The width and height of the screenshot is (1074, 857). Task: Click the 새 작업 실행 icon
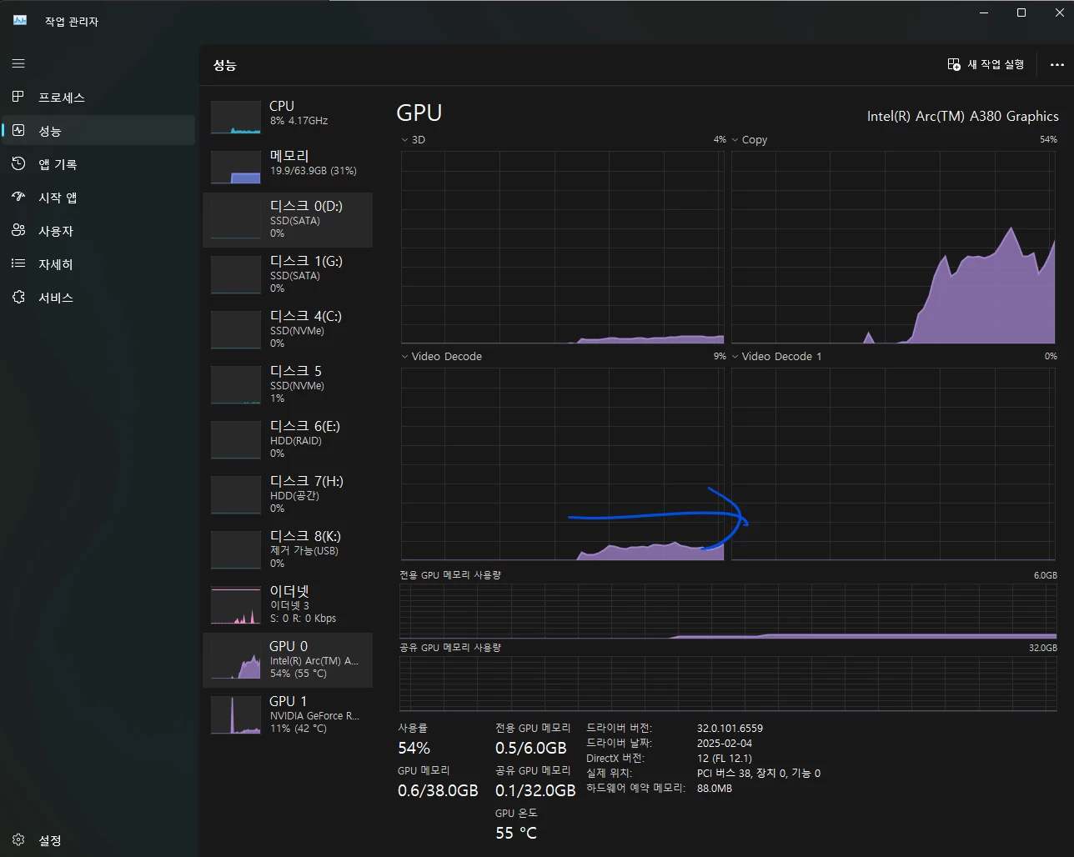point(954,64)
